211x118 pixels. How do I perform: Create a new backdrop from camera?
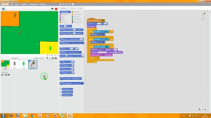pyautogui.click(x=9, y=74)
